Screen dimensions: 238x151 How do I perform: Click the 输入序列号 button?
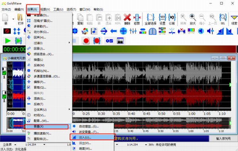(x=223, y=139)
